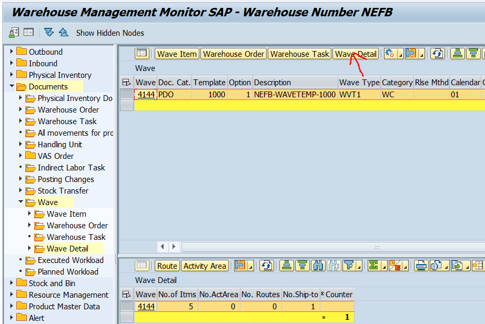This screenshot has width=485, height=324.
Task: Select Wave Detail in the tree
Action: pyautogui.click(x=67, y=249)
